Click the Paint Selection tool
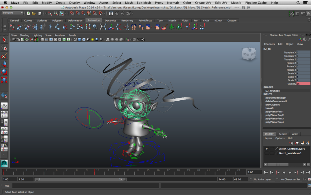311x195 pixels. pos(4,56)
